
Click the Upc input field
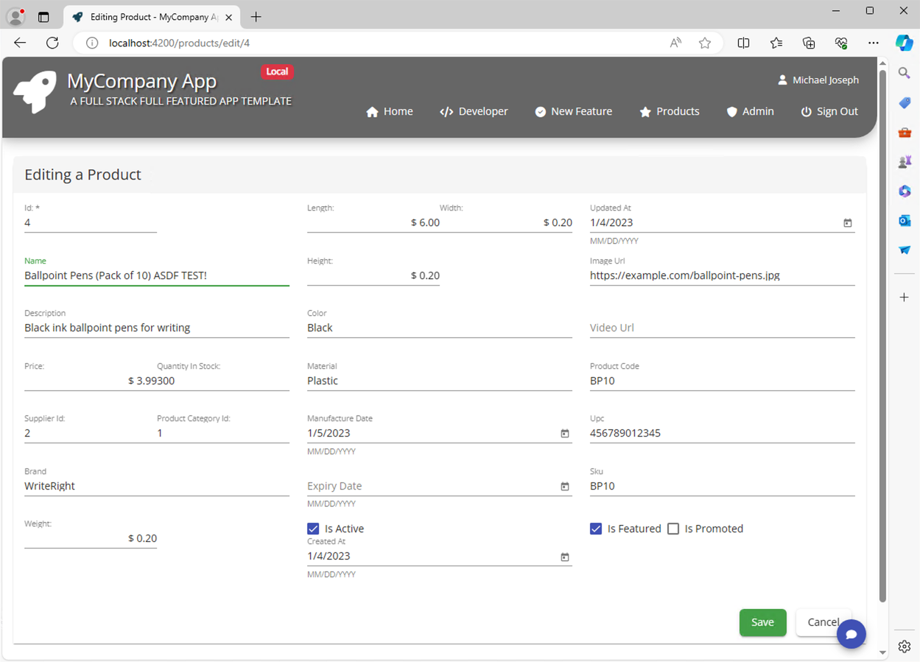pyautogui.click(x=723, y=433)
